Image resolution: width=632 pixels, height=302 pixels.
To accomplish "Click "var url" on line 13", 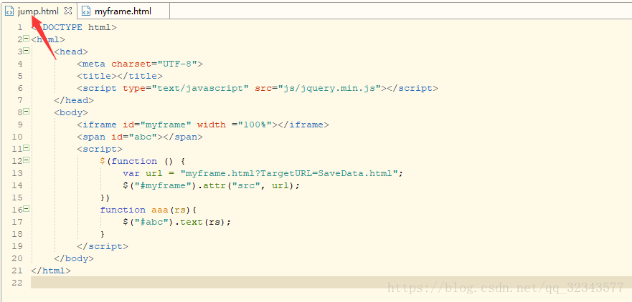I will pos(143,173).
